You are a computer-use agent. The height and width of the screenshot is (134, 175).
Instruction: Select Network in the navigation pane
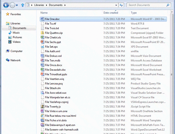(15, 60)
